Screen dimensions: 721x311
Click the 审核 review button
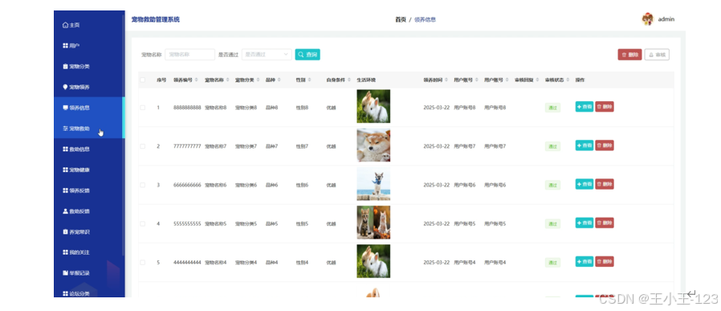(x=657, y=55)
